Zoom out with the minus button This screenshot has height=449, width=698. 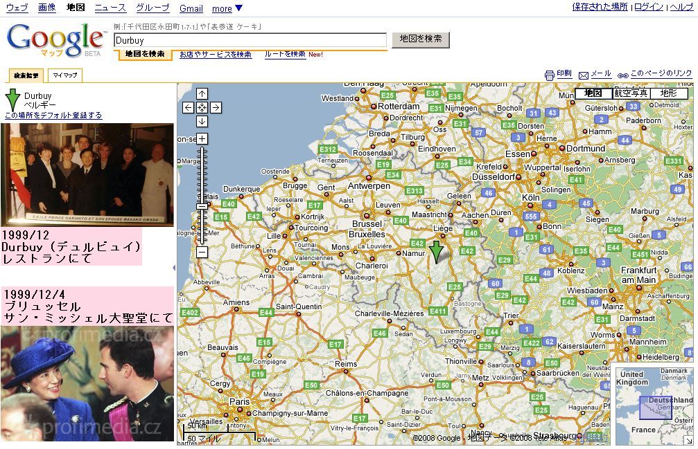pos(202,253)
